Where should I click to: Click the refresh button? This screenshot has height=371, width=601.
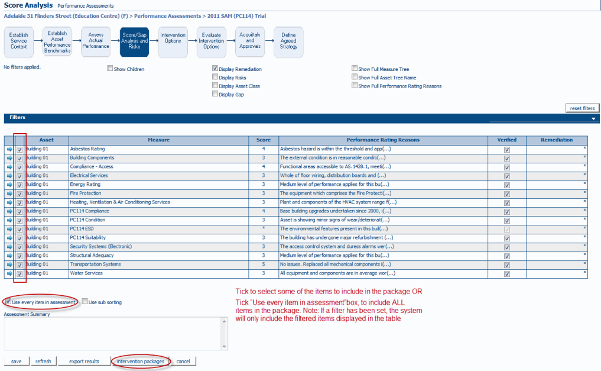tap(43, 361)
